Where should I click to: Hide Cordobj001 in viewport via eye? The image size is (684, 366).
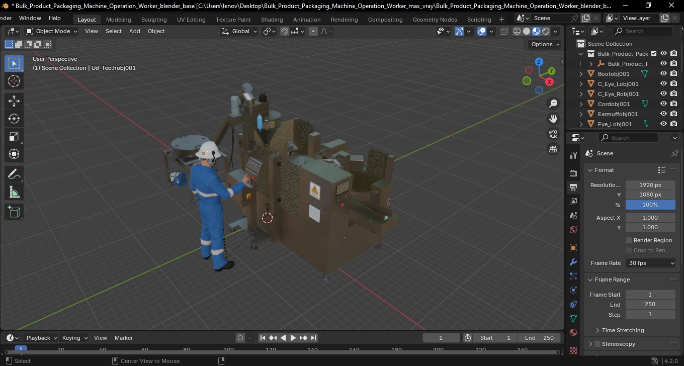663,104
